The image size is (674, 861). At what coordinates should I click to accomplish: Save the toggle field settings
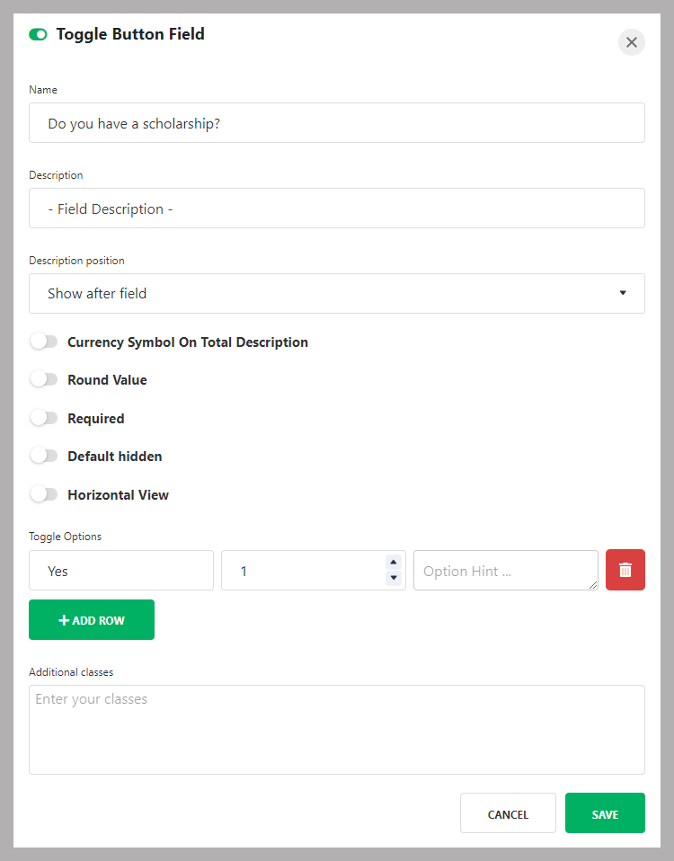pyautogui.click(x=605, y=813)
